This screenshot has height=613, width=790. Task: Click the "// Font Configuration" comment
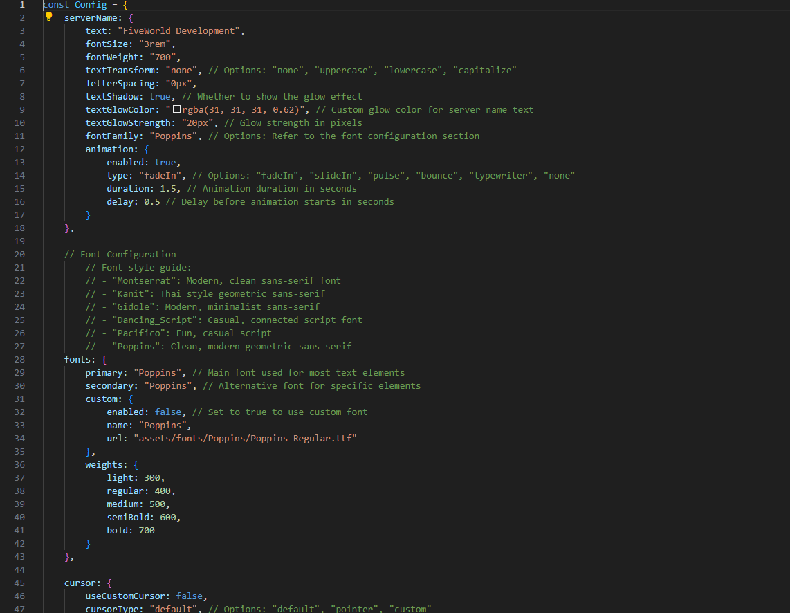(120, 254)
